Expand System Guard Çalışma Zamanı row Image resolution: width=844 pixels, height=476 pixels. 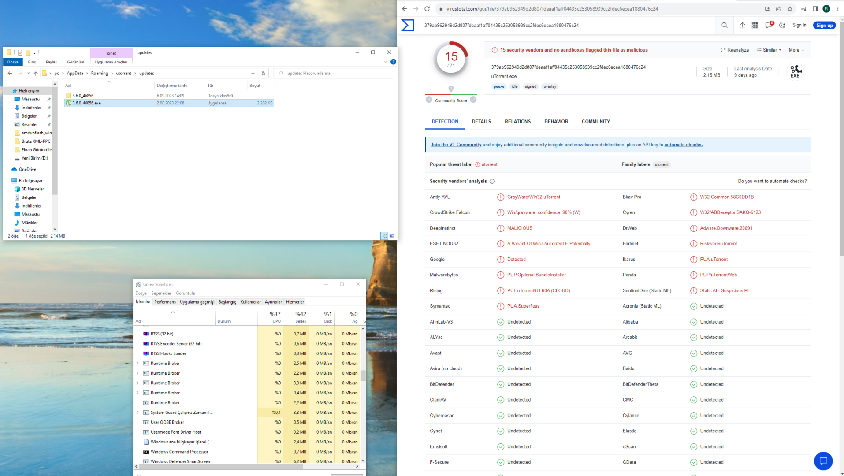tap(138, 413)
